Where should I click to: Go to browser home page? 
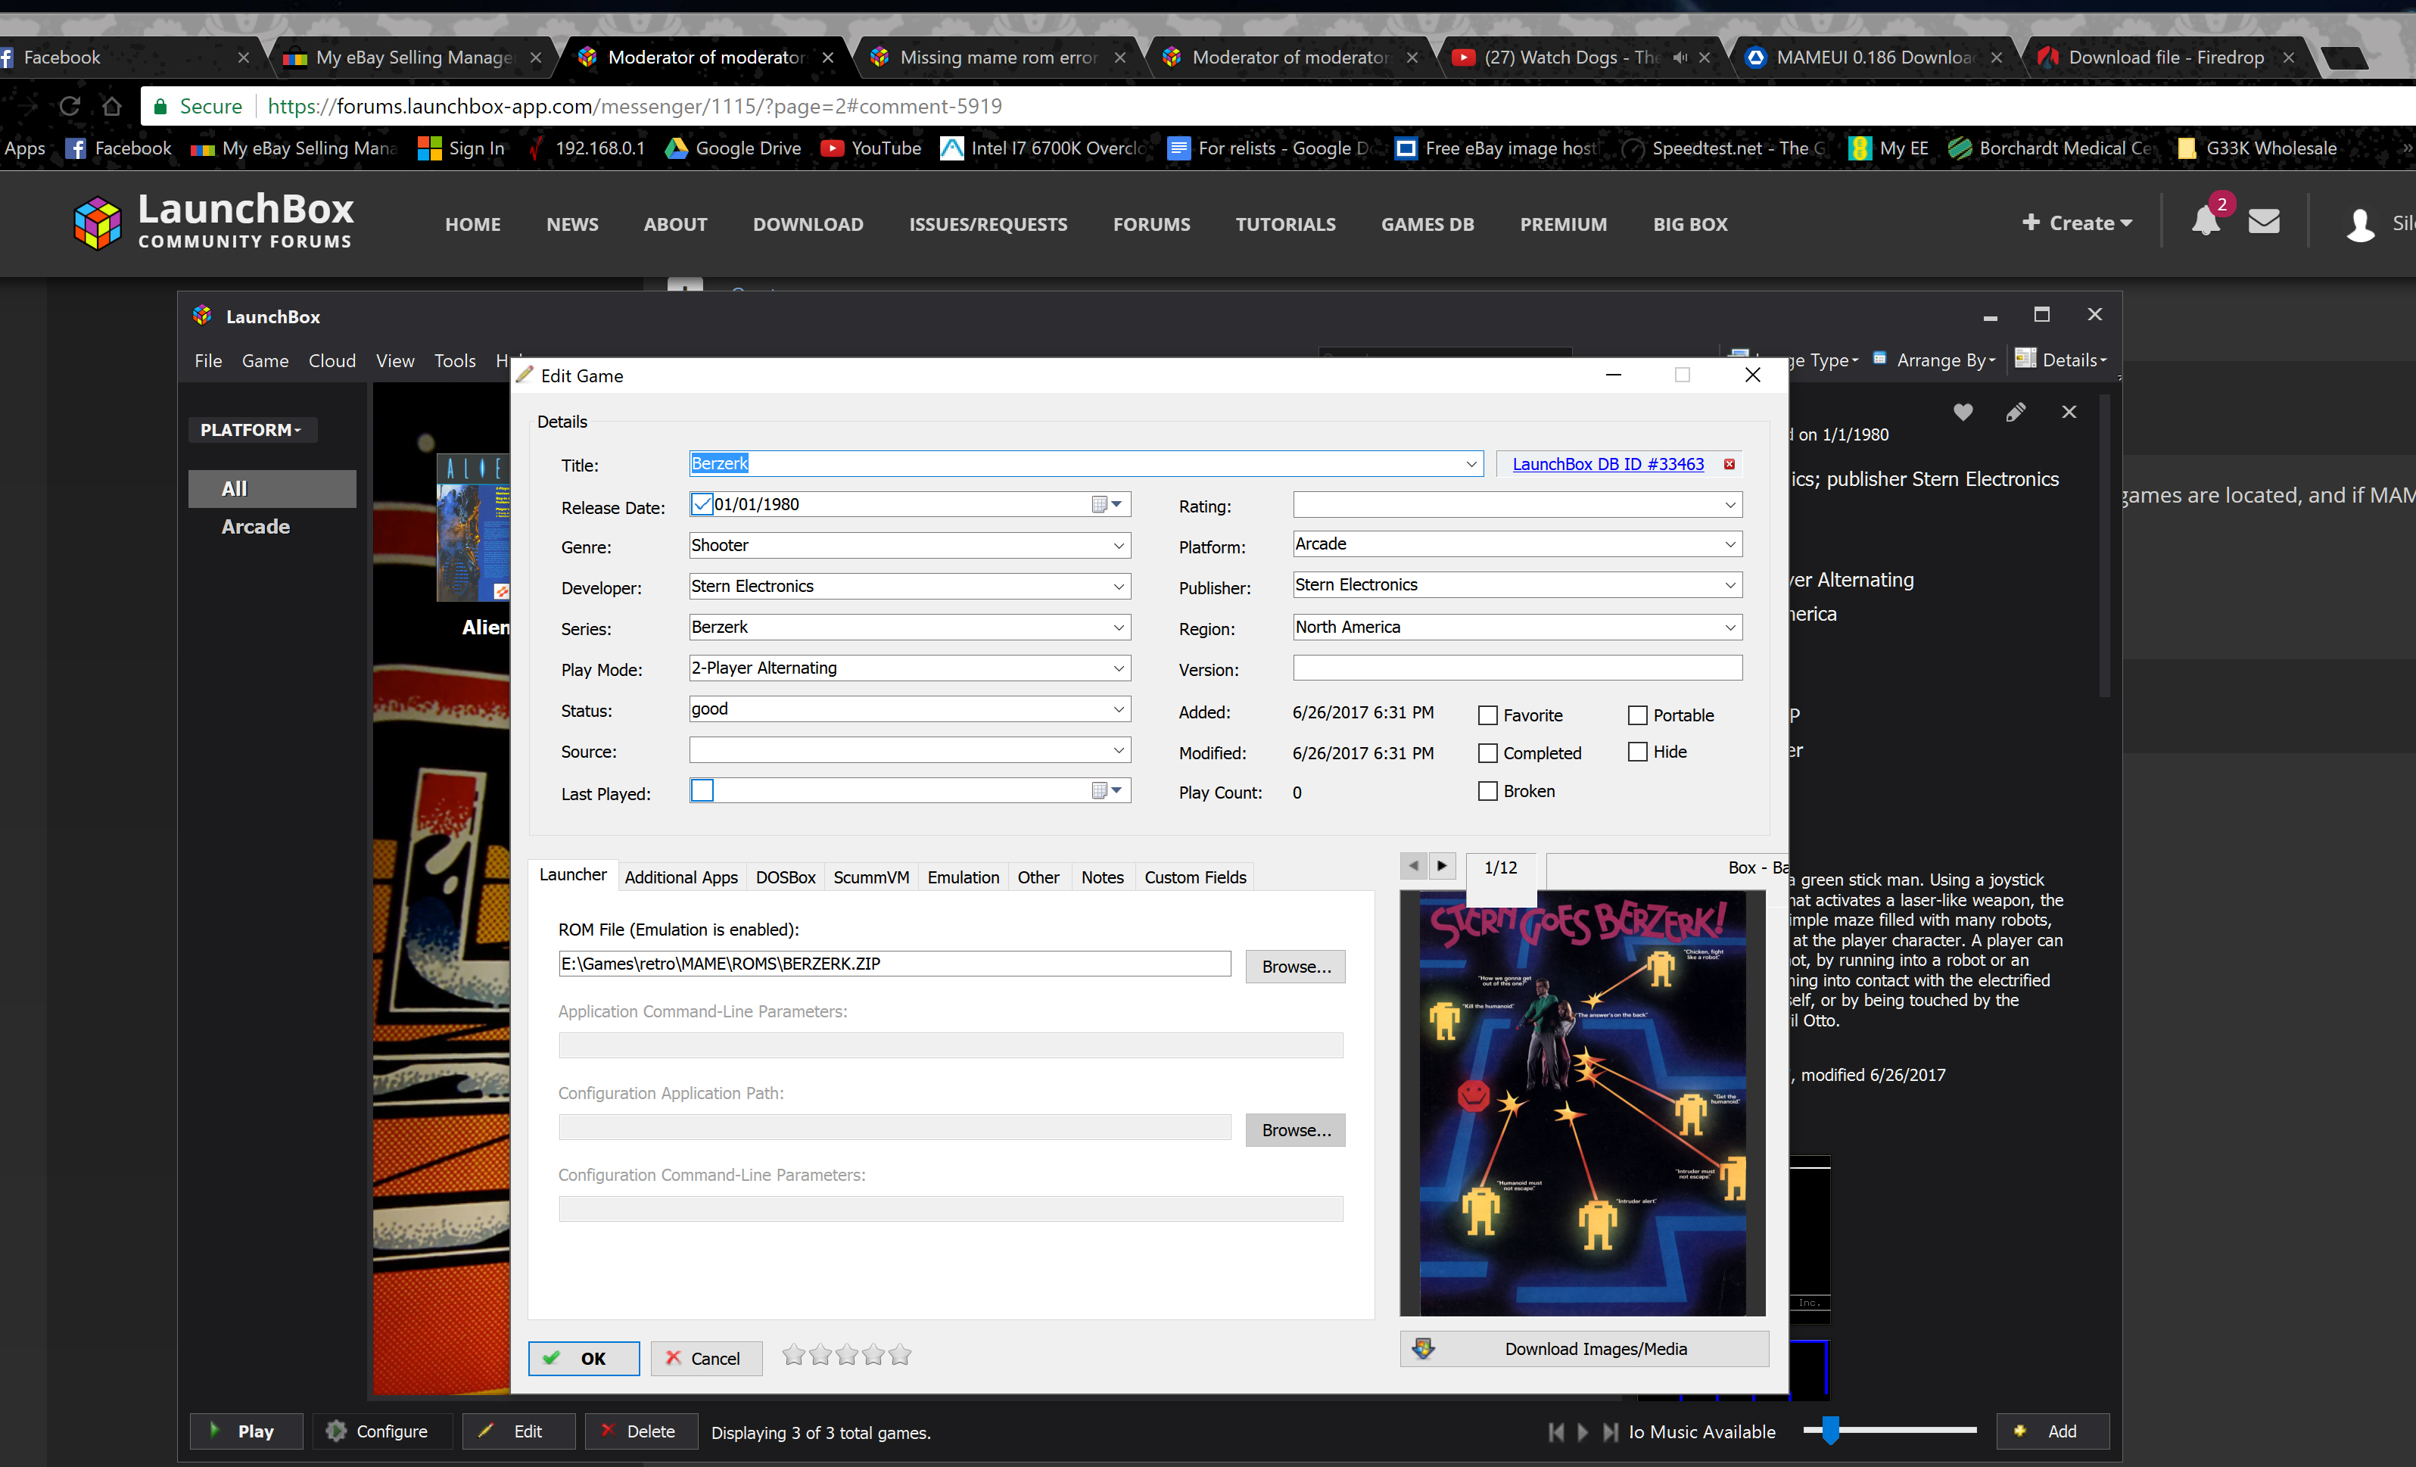click(112, 106)
